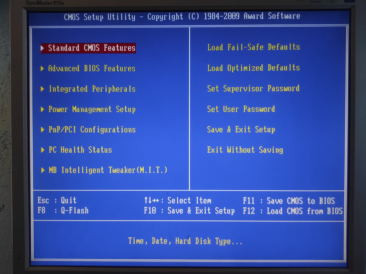Choose Exit Without Saving
Viewport: 366px width, 274px height.
[245, 150]
